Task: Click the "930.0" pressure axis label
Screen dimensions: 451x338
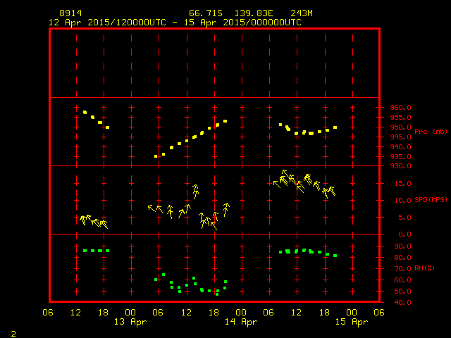Action: click(x=401, y=166)
